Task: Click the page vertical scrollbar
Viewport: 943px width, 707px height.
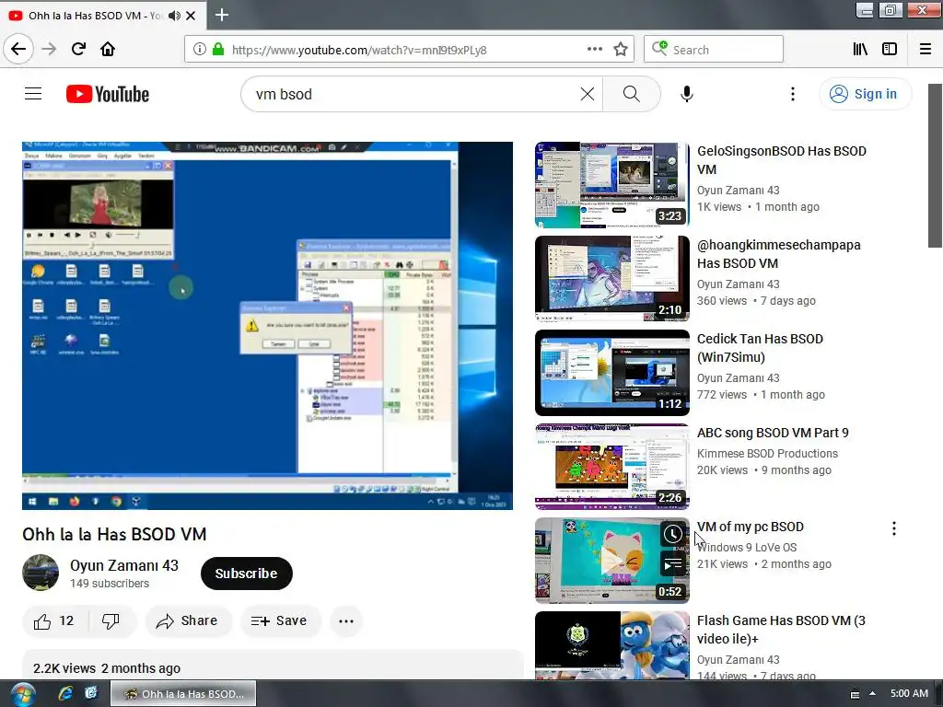Action: [935, 166]
